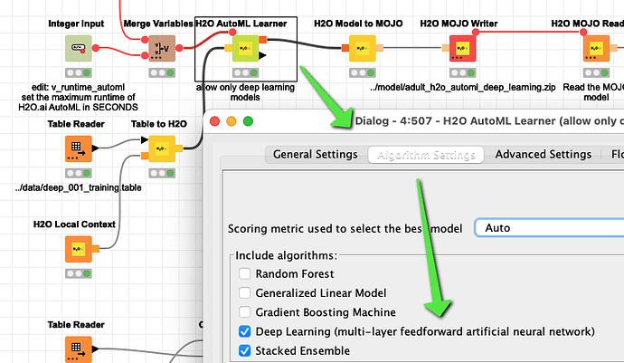Click the '../data/deep_001_training.table' node comment

[x=79, y=187]
